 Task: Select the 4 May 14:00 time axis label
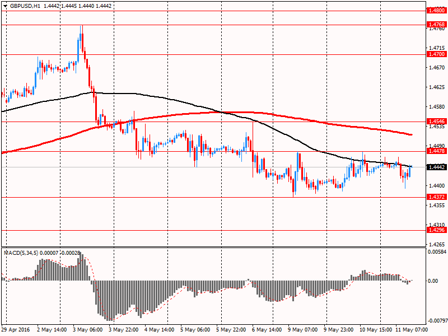[x=160, y=329]
